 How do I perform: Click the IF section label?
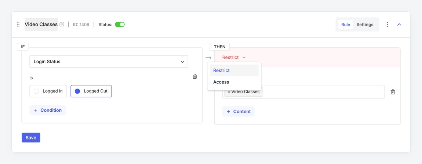click(x=23, y=47)
